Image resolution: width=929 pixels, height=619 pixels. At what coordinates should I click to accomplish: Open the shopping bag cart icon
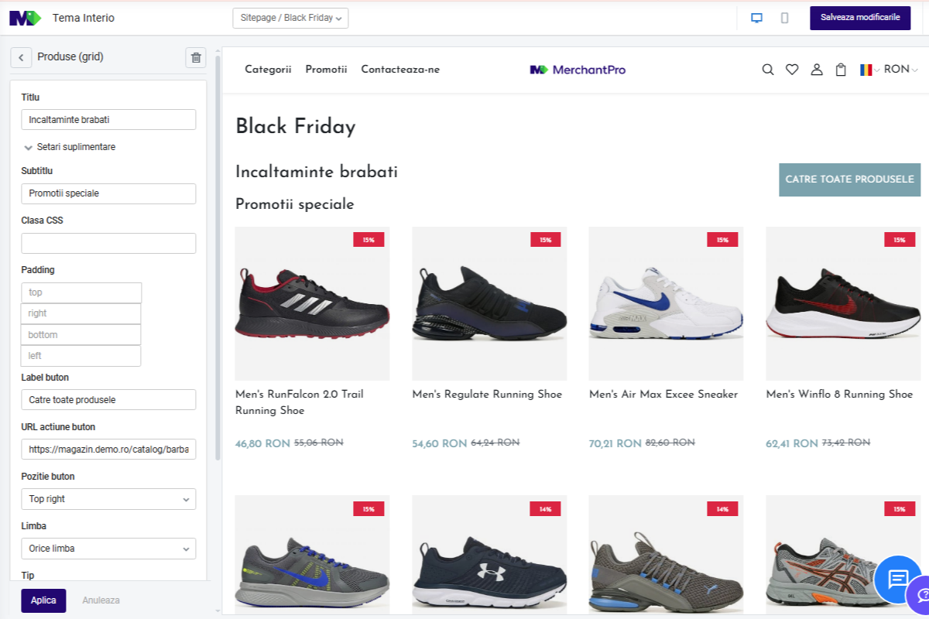pyautogui.click(x=841, y=70)
